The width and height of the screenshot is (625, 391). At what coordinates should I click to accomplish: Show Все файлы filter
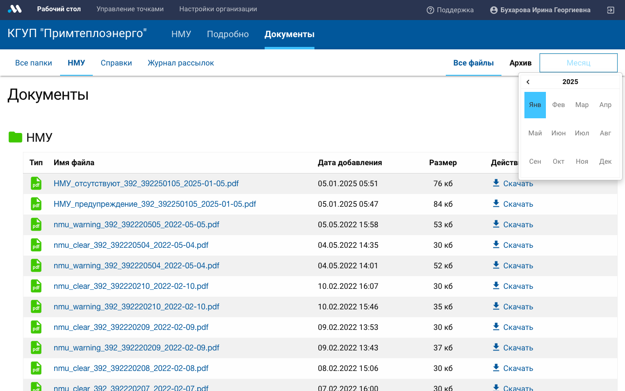tap(474, 63)
